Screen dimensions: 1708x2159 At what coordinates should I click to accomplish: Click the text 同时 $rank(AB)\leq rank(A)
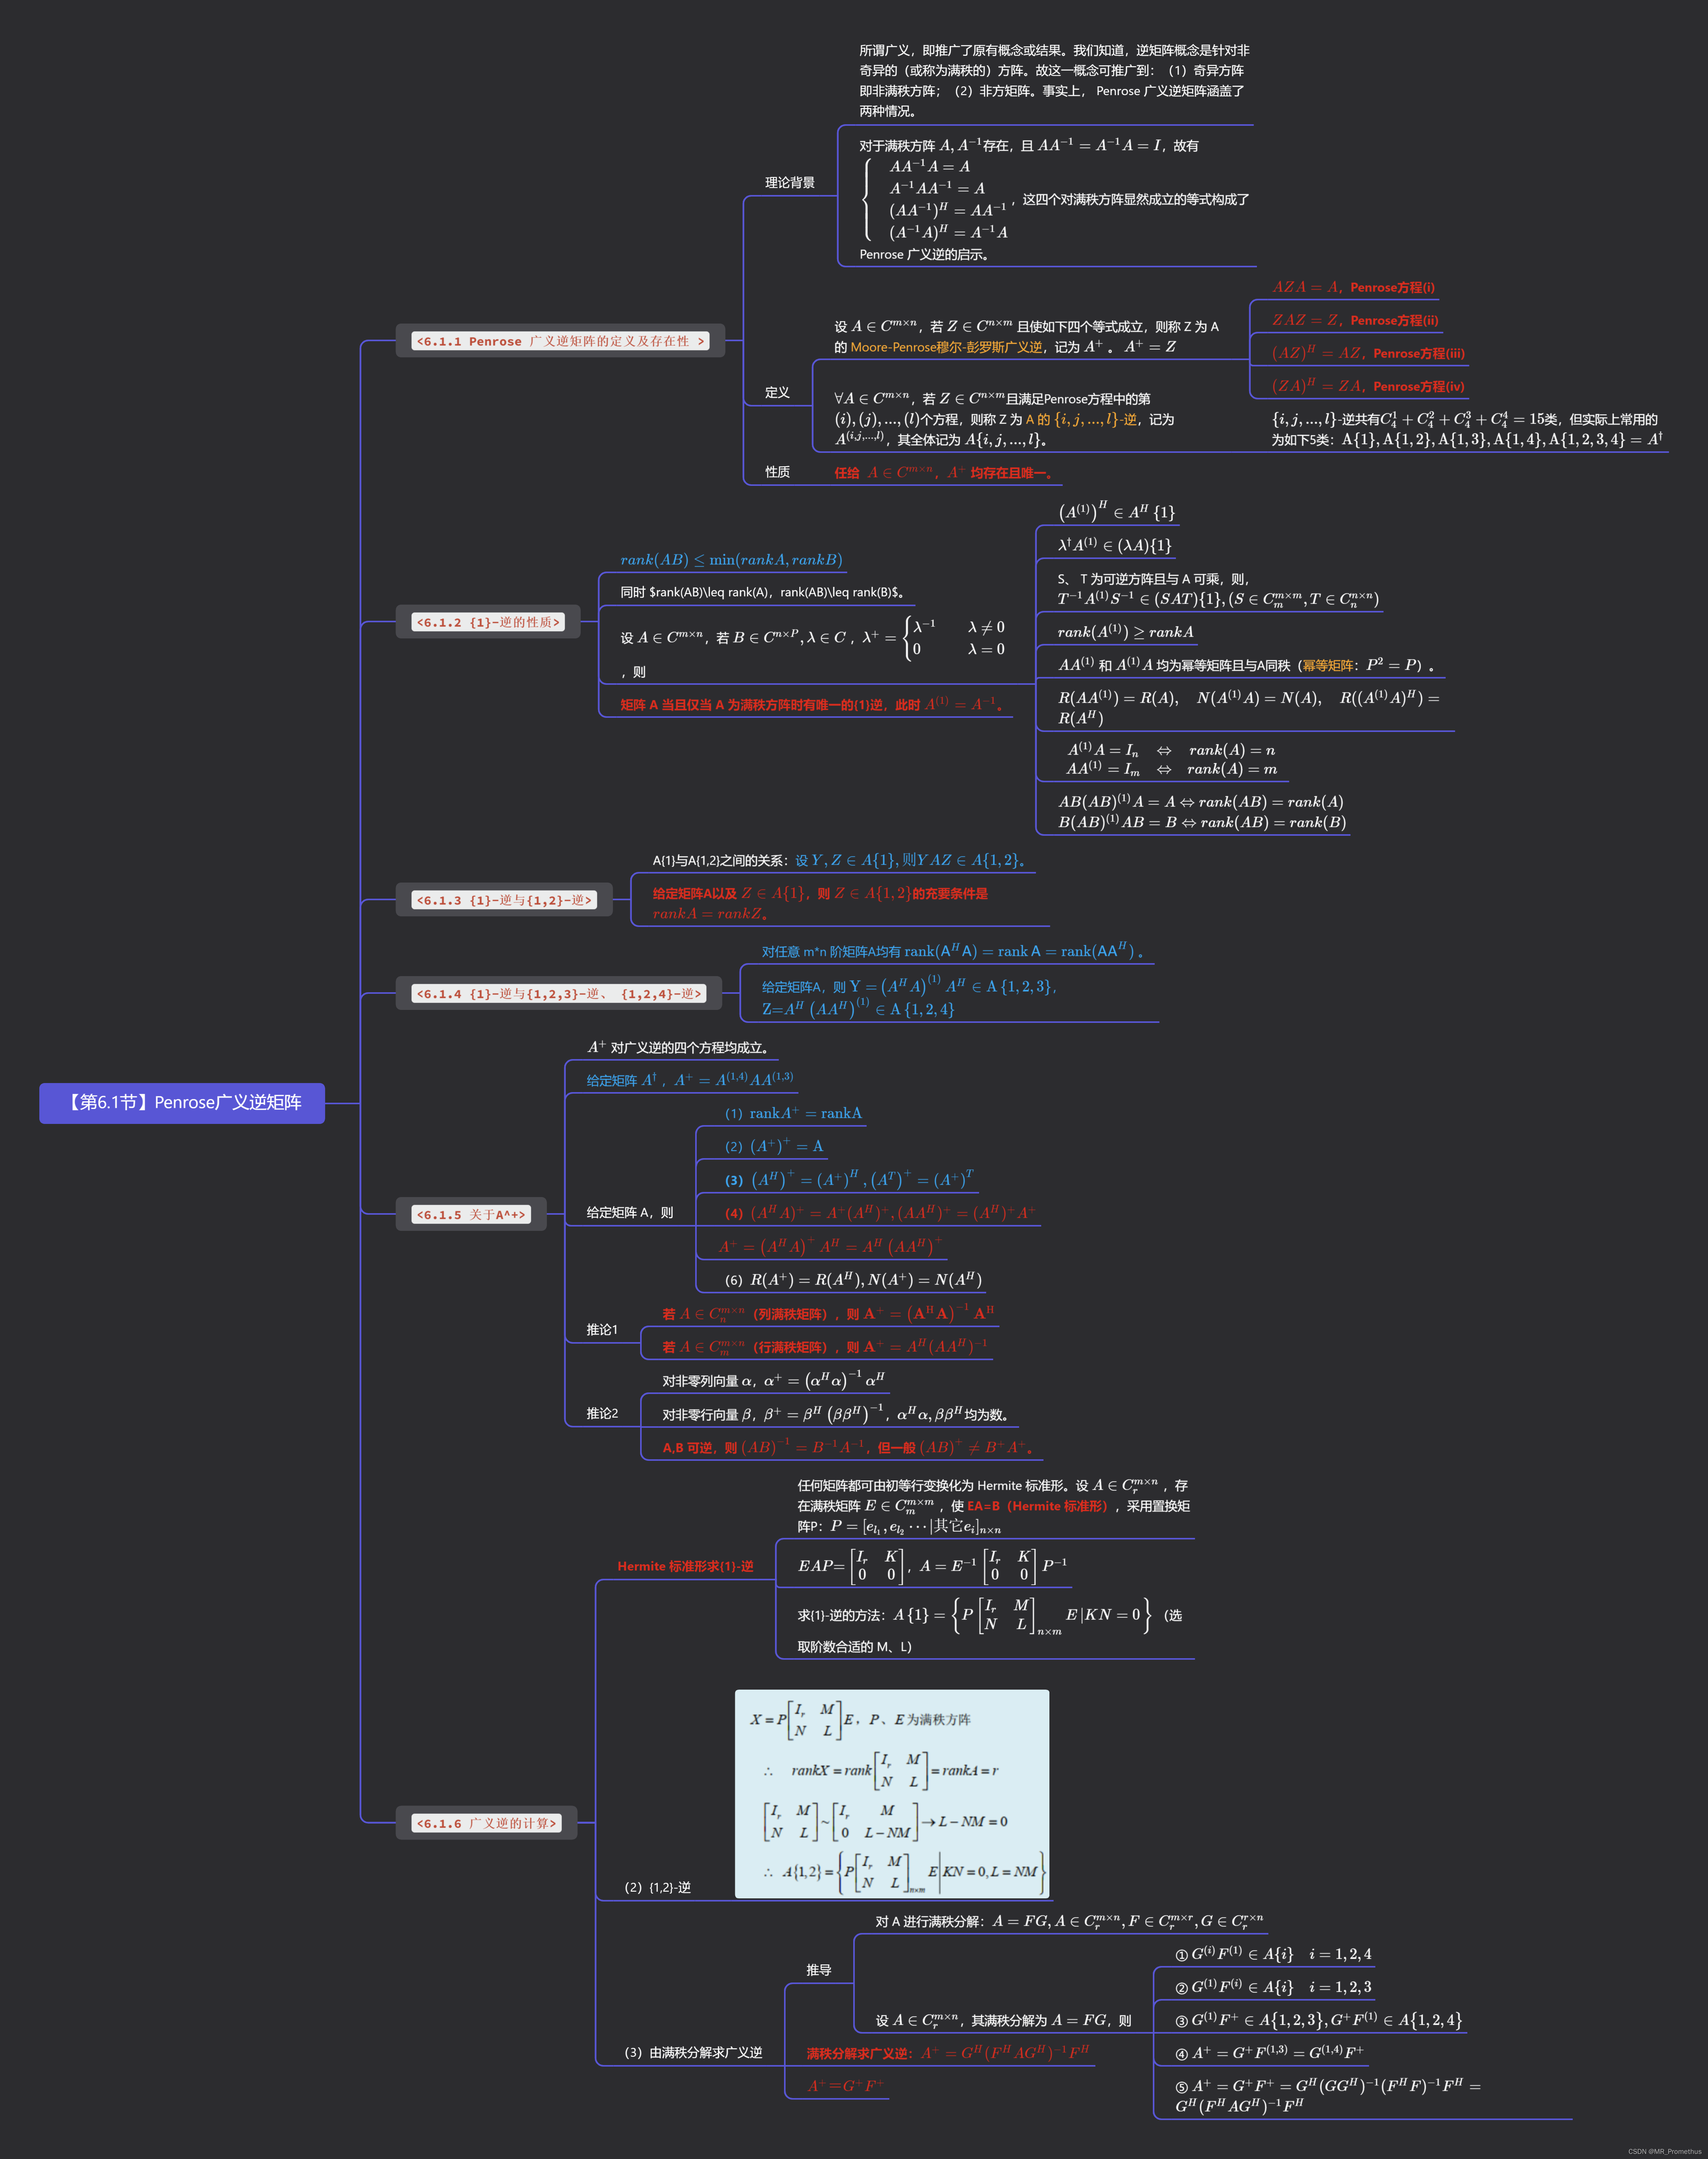[763, 593]
